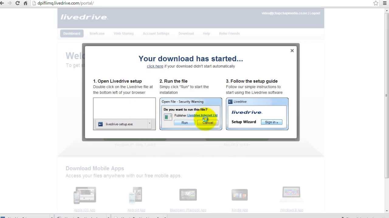This screenshot has height=218, width=389.
Task: Click the '1. Open Livedrive setup' heading
Action: click(117, 81)
